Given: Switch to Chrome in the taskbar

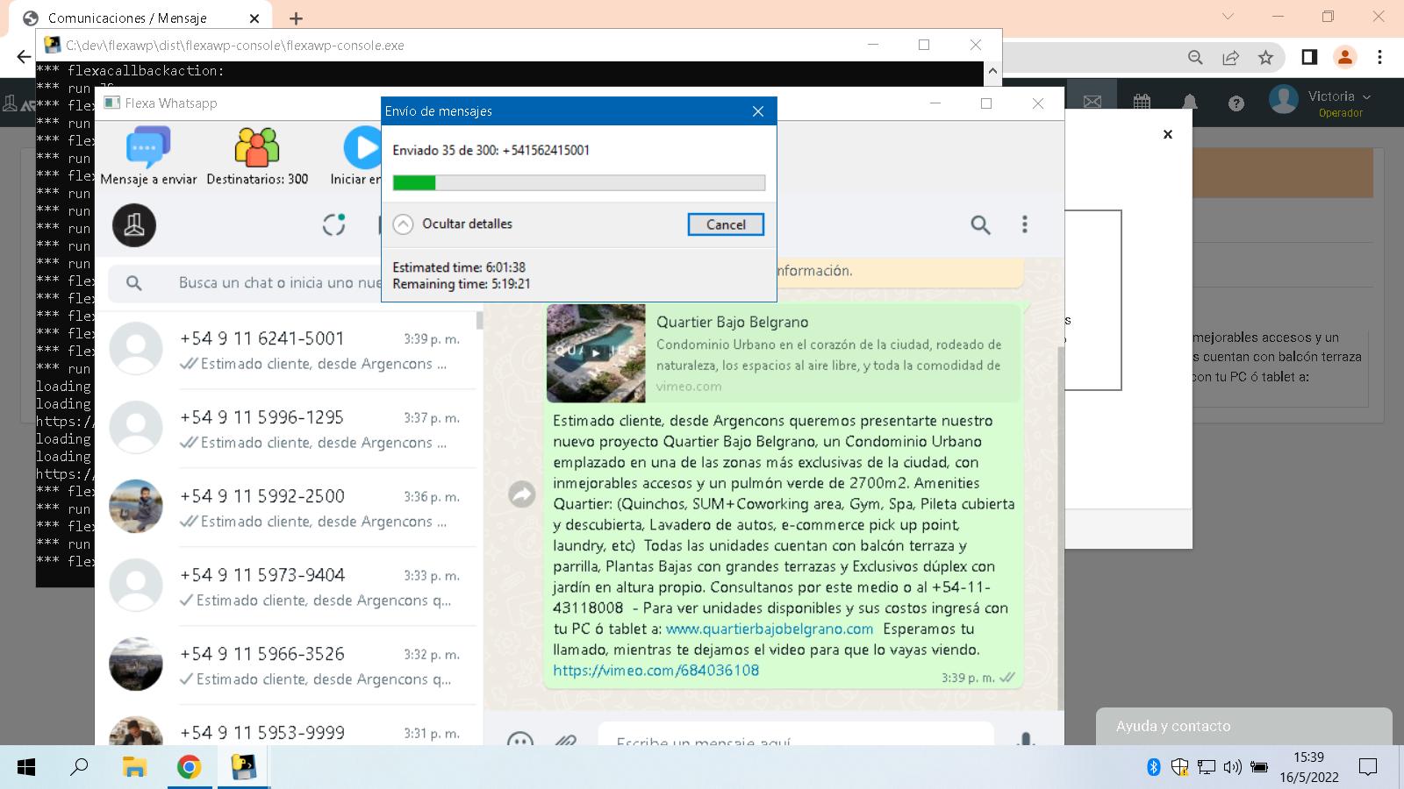Looking at the screenshot, I should (189, 767).
